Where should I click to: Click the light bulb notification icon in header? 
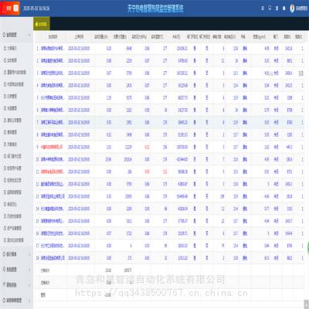coord(270,8)
